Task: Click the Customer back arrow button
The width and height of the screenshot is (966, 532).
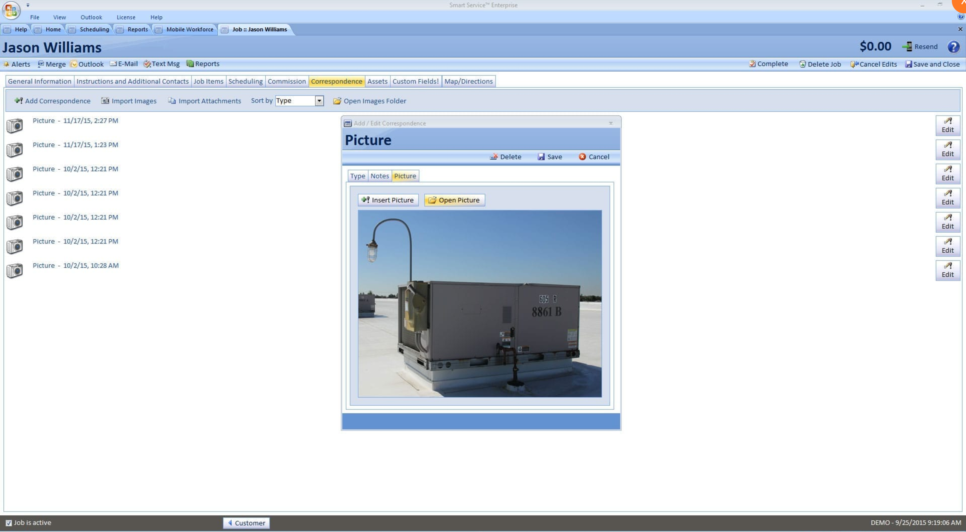Action: [x=246, y=523]
